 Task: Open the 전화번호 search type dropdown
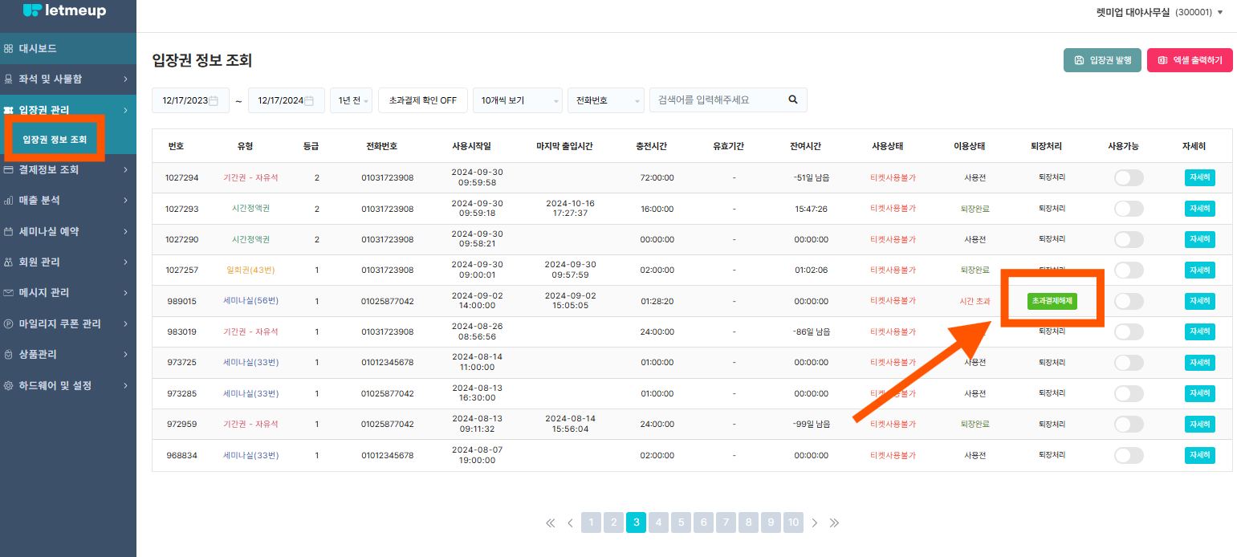pyautogui.click(x=605, y=100)
